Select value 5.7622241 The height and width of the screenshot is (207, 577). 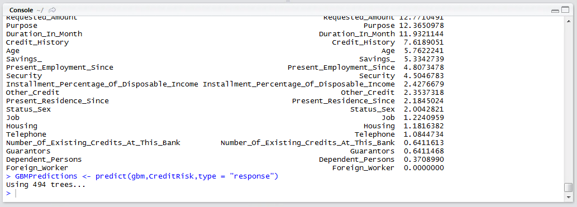[x=423, y=51]
